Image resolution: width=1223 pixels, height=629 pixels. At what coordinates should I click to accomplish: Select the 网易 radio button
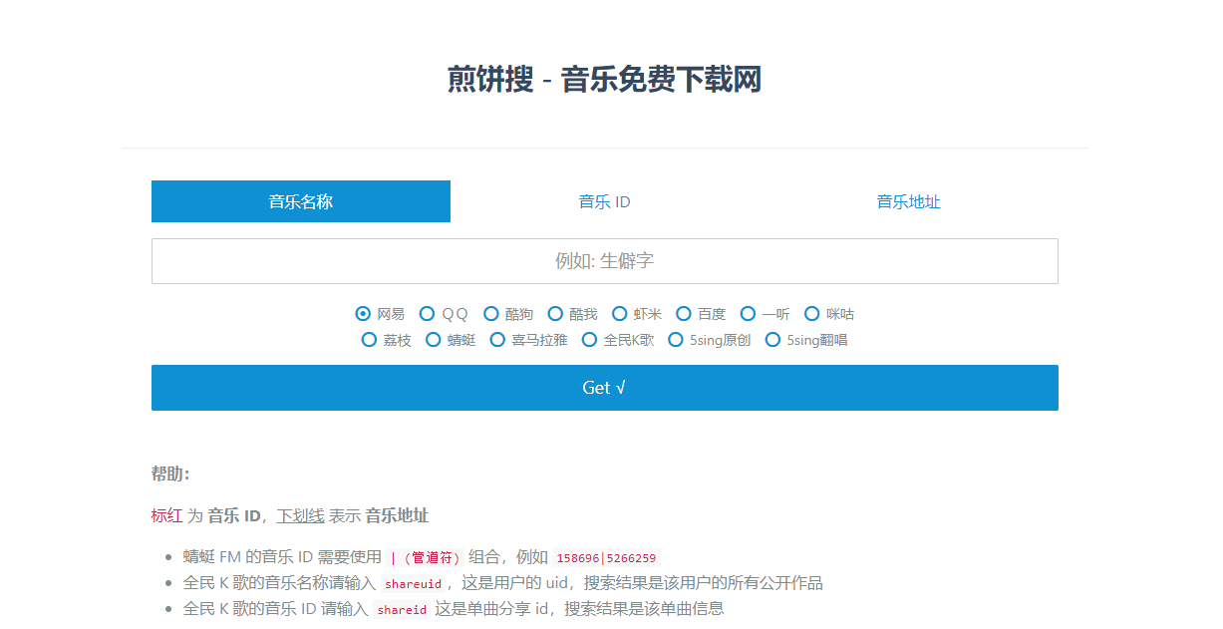[364, 314]
